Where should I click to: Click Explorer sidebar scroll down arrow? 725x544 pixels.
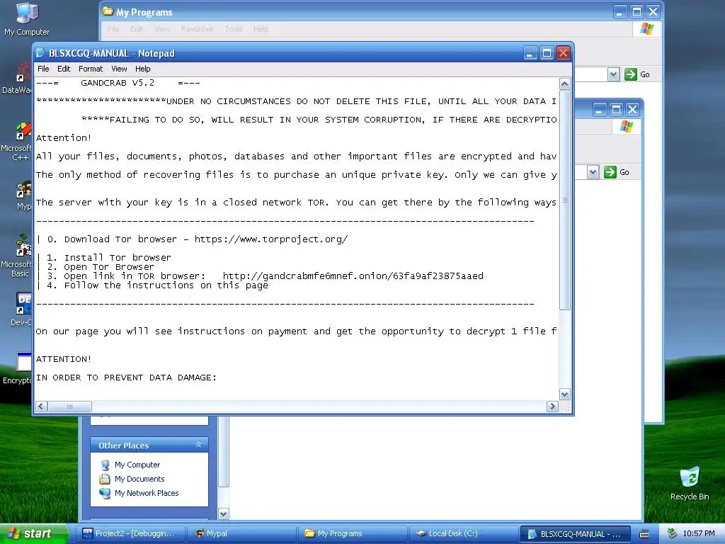(223, 514)
